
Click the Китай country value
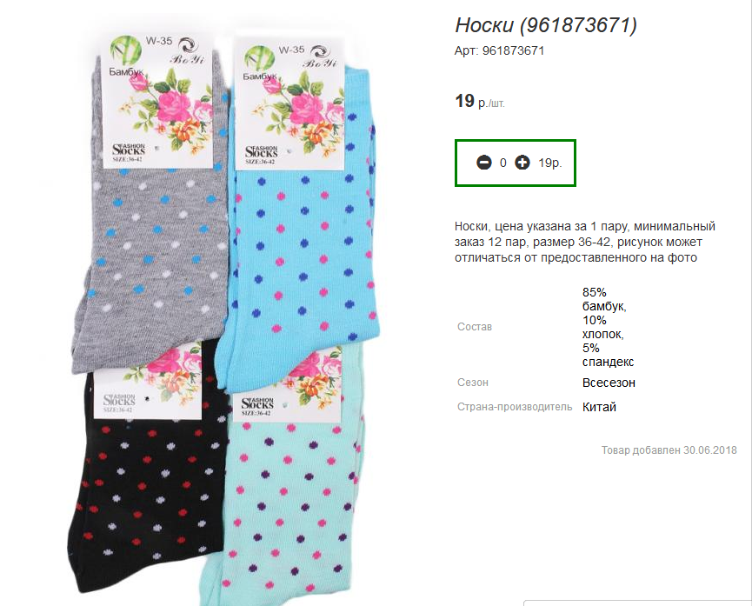coord(599,407)
